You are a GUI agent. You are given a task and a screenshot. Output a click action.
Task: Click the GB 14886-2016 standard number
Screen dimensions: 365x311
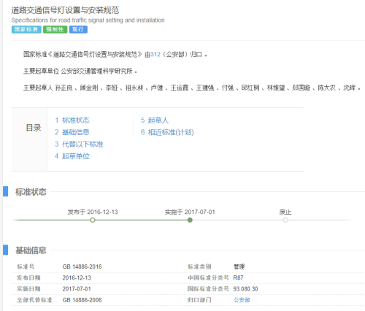point(82,266)
